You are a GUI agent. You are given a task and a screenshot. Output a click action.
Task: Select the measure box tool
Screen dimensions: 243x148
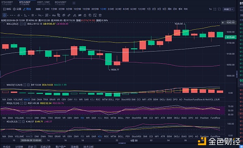click(47, 15)
